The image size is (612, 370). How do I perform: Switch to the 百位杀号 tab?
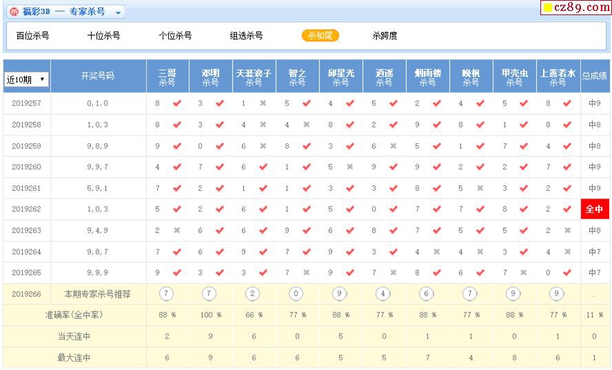pyautogui.click(x=32, y=36)
